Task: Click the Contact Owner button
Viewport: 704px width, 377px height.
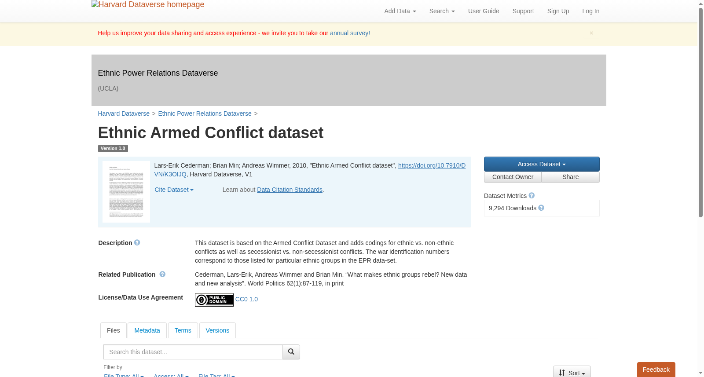Action: [513, 177]
